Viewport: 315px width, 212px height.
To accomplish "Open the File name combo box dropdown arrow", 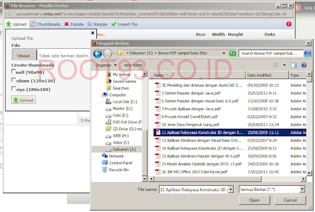I will click(231, 189).
